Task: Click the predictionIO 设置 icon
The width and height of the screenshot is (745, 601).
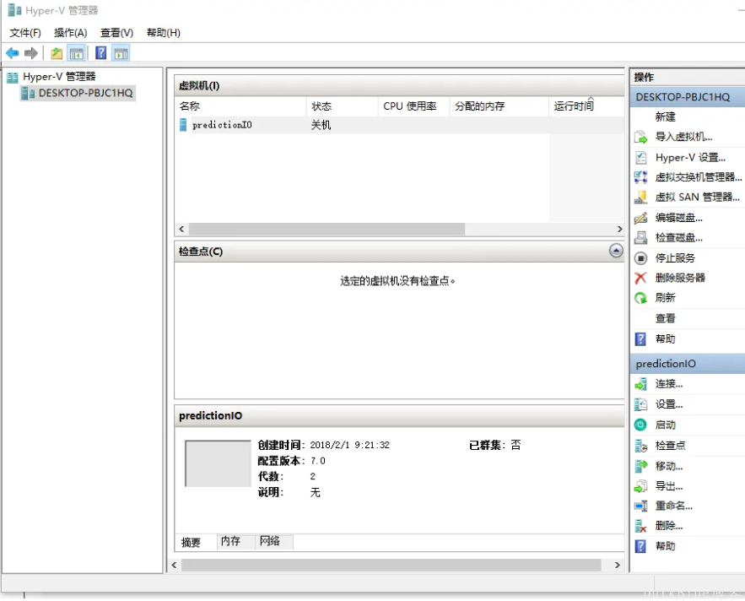Action: (x=640, y=404)
